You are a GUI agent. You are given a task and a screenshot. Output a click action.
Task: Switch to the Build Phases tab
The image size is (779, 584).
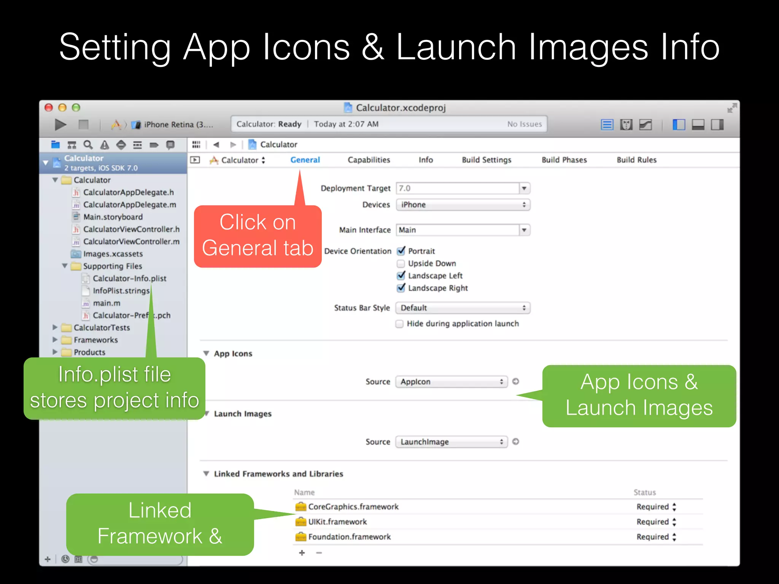click(564, 160)
